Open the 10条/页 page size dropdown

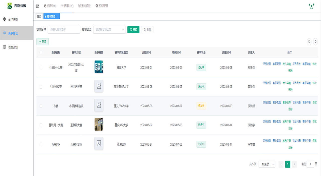[267, 164]
